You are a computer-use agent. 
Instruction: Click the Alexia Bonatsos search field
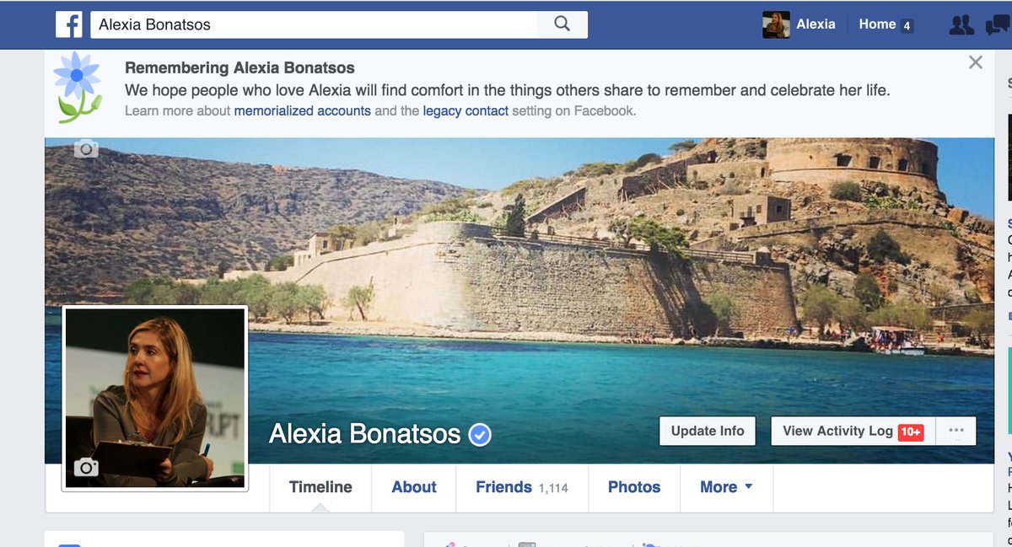(x=312, y=24)
